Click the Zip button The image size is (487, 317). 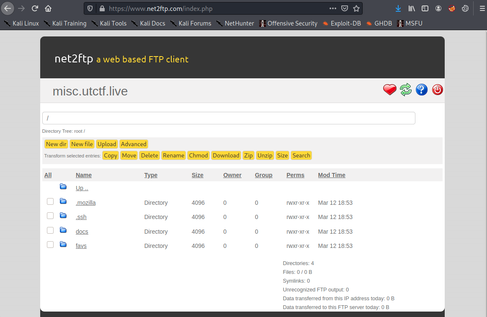click(x=248, y=155)
